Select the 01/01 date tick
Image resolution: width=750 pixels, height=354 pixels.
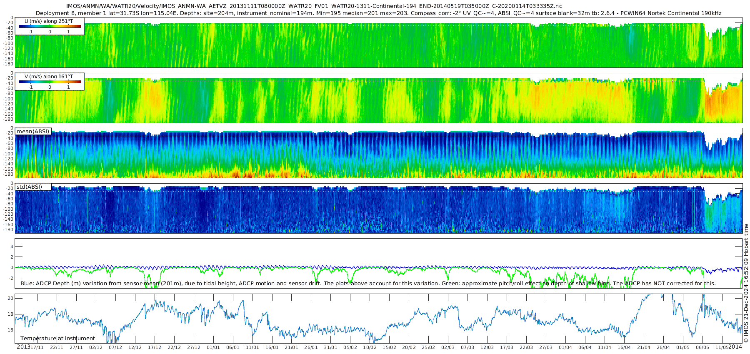click(213, 347)
